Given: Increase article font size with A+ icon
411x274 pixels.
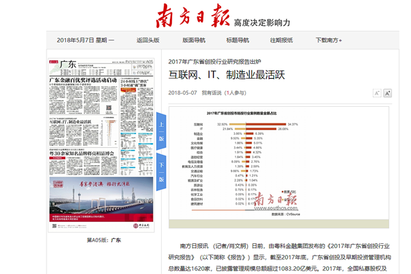Looking at the screenshot, I should (388, 93).
